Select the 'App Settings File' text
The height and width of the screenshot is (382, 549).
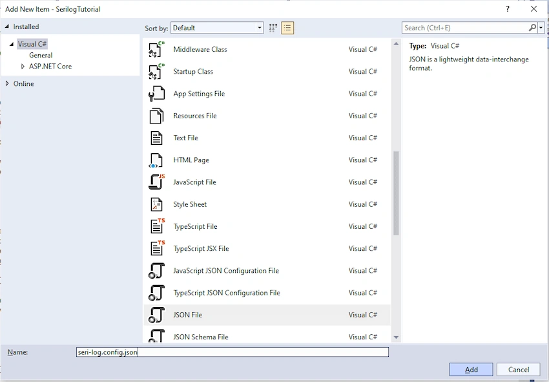[x=199, y=94]
